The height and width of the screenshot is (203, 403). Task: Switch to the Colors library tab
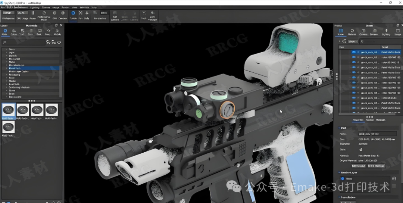14,32
